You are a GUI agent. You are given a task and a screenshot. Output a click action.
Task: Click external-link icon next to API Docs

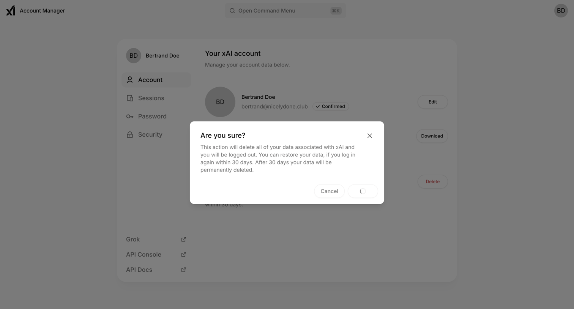[x=184, y=270]
